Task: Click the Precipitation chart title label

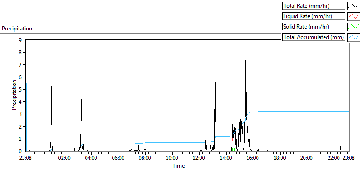Action: click(x=17, y=29)
